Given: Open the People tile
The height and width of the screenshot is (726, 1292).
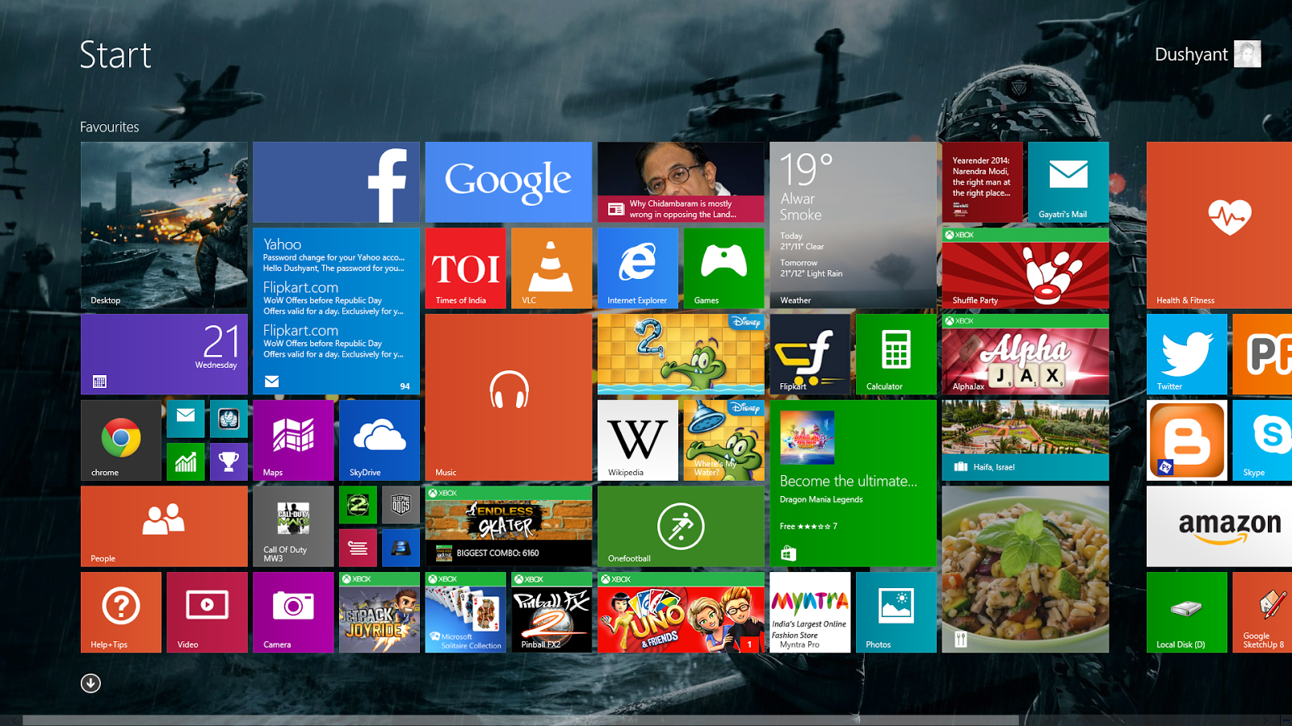Looking at the screenshot, I should [164, 527].
